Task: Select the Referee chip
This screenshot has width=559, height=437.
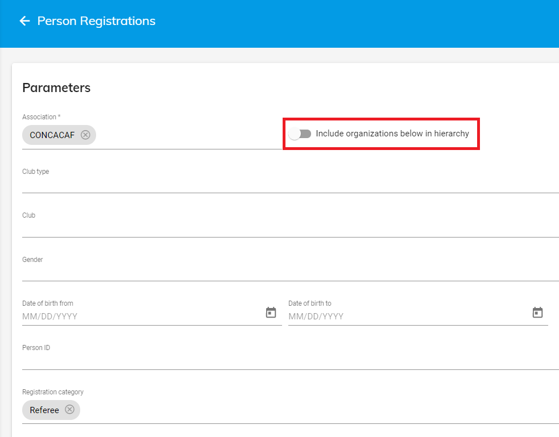Action: (44, 410)
